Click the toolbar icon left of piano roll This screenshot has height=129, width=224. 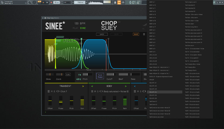(x=115, y=2)
